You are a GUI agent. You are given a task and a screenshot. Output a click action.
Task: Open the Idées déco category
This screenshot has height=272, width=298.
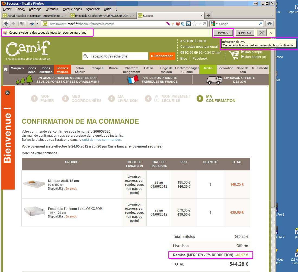pos(32,70)
